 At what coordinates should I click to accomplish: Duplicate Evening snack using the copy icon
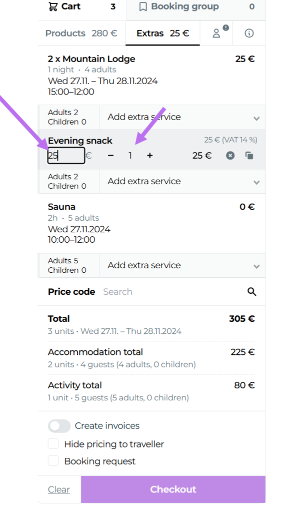point(249,156)
